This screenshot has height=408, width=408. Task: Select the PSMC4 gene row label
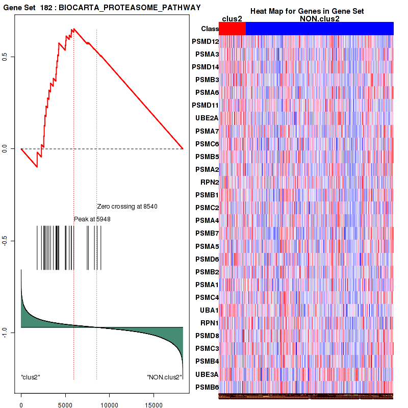tap(207, 297)
